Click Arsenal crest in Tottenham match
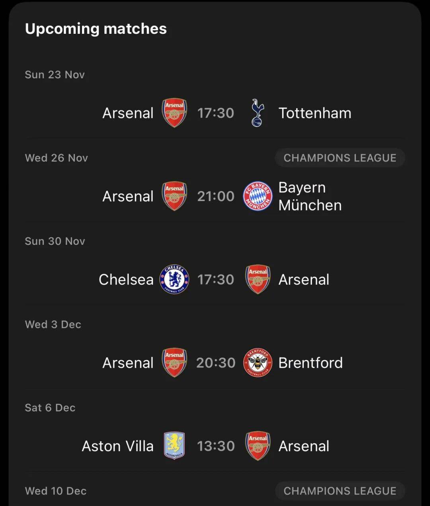The width and height of the screenshot is (430, 506). pos(174,113)
